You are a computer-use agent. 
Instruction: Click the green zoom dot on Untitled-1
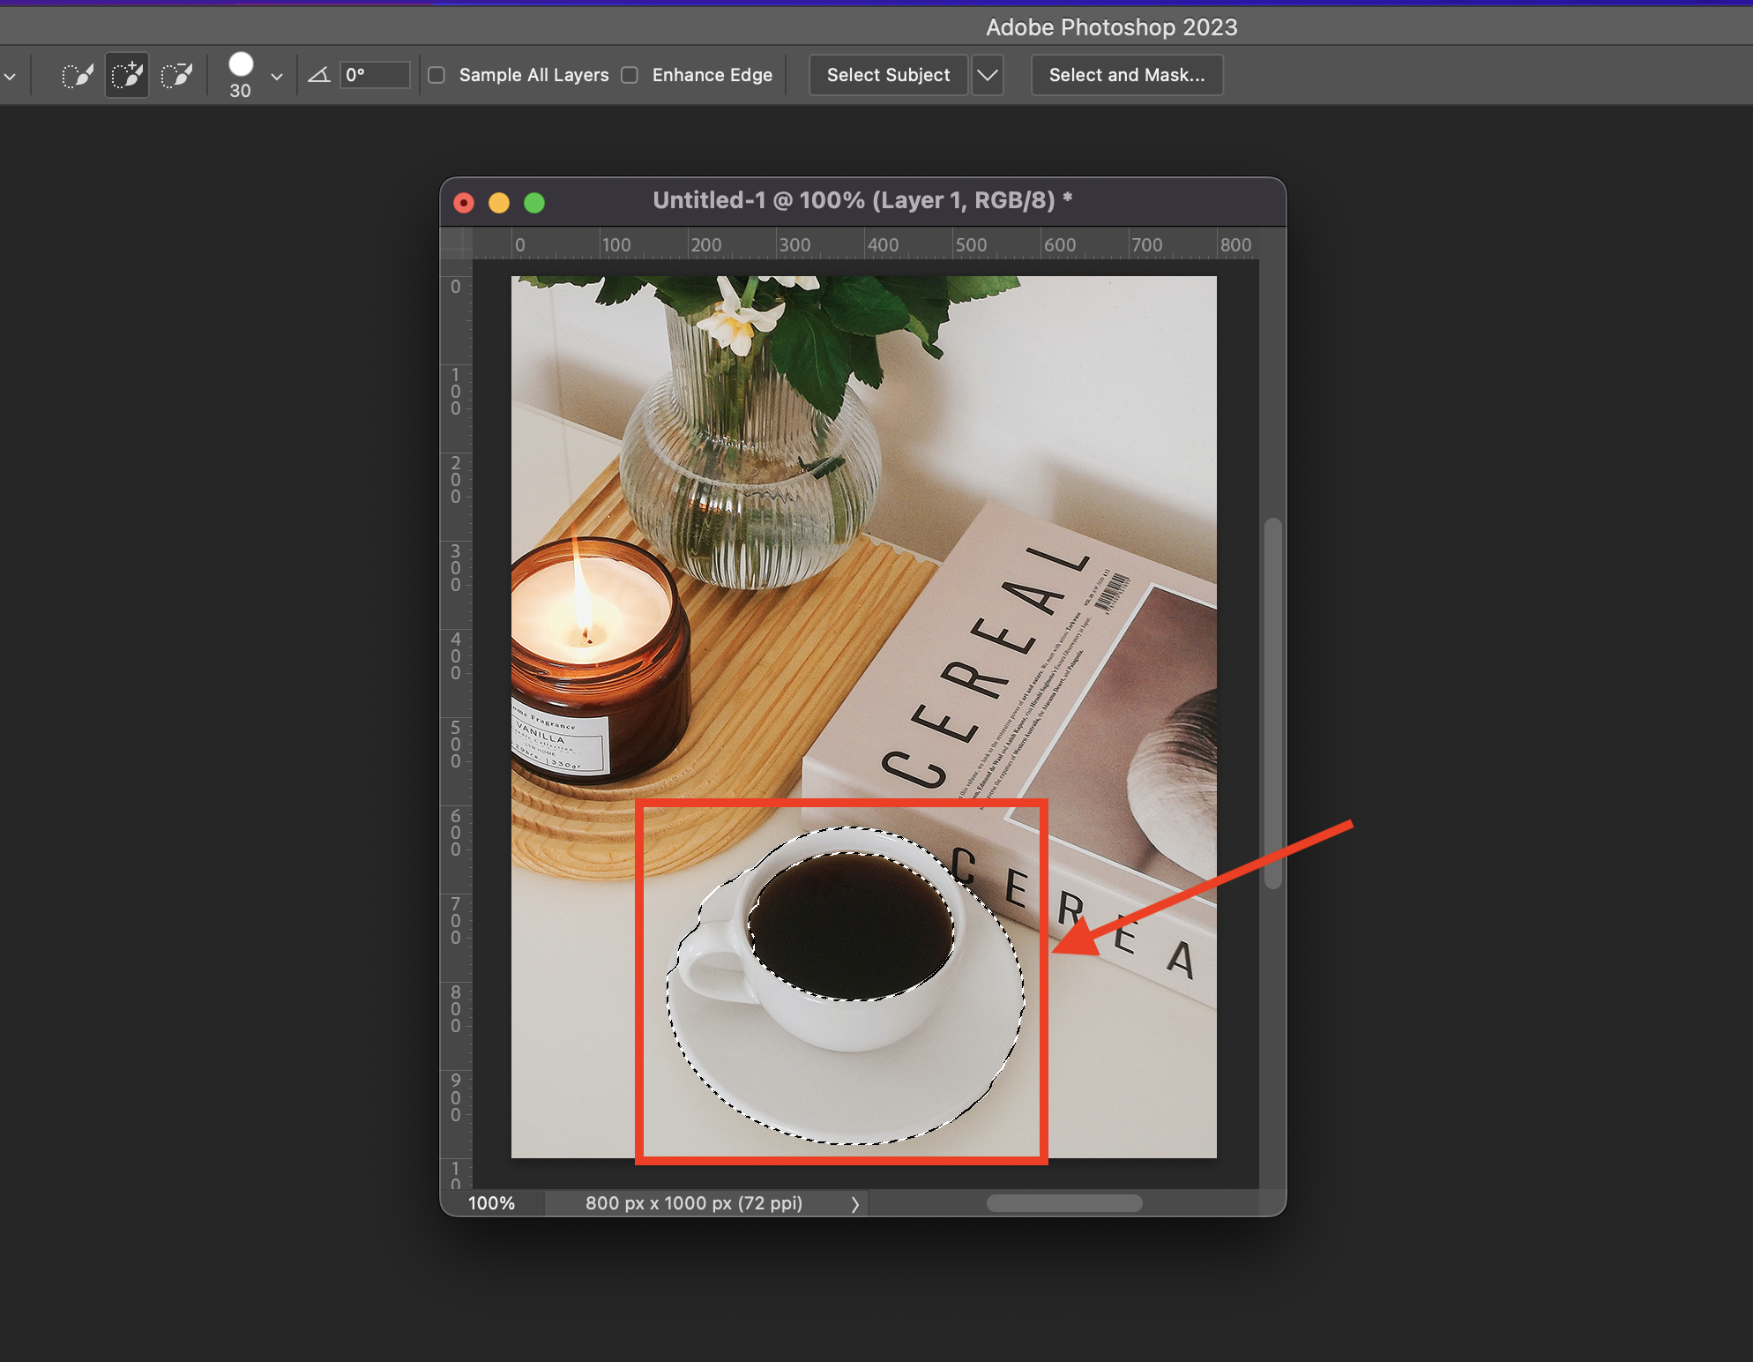pyautogui.click(x=534, y=203)
